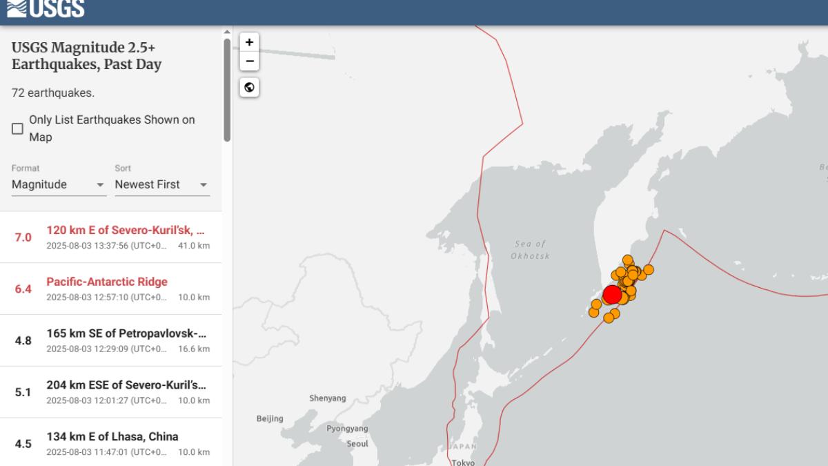Click the USGS logo

coord(43,9)
